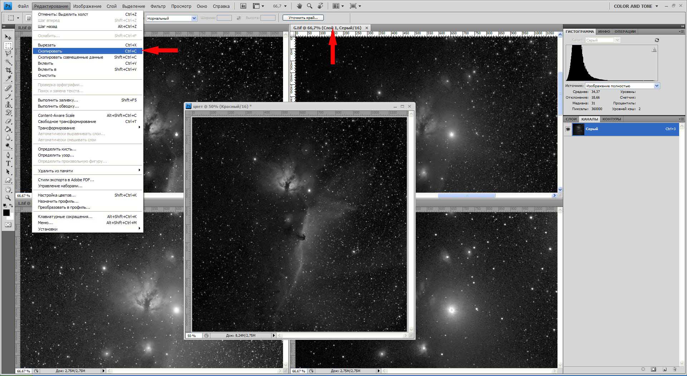Click the black foreground color swatch
Image resolution: width=687 pixels, height=376 pixels.
click(x=6, y=213)
